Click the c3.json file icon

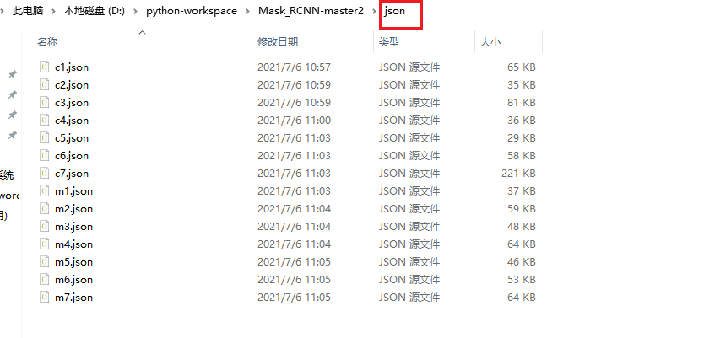(x=44, y=103)
